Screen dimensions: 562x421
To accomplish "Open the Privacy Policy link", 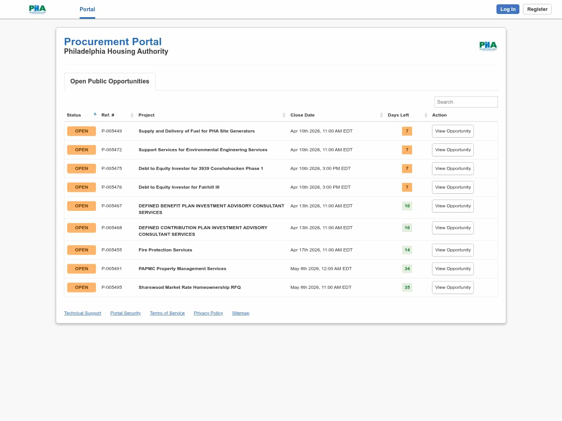I will pyautogui.click(x=208, y=313).
